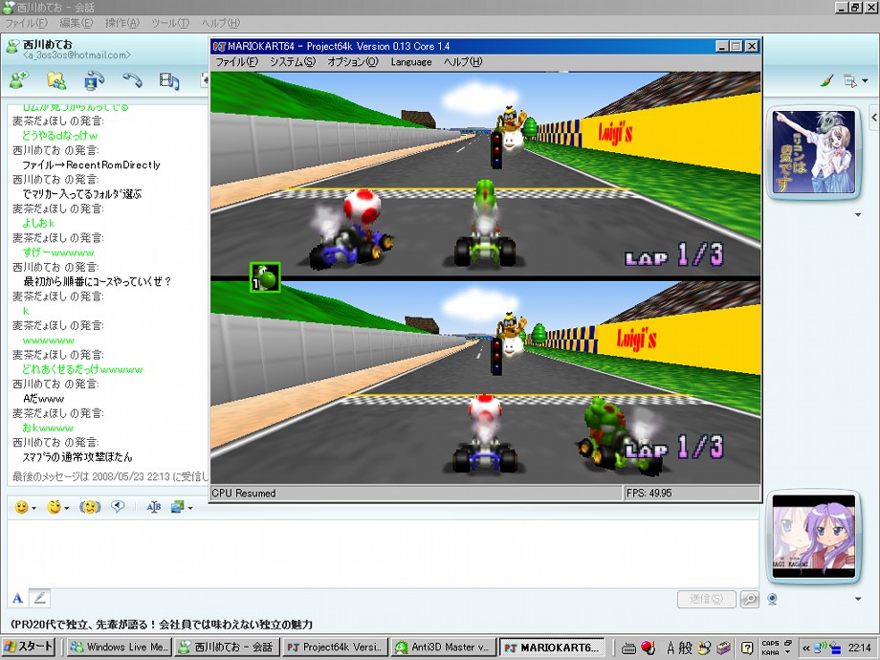Start a video call with the webcam icon

(x=94, y=80)
